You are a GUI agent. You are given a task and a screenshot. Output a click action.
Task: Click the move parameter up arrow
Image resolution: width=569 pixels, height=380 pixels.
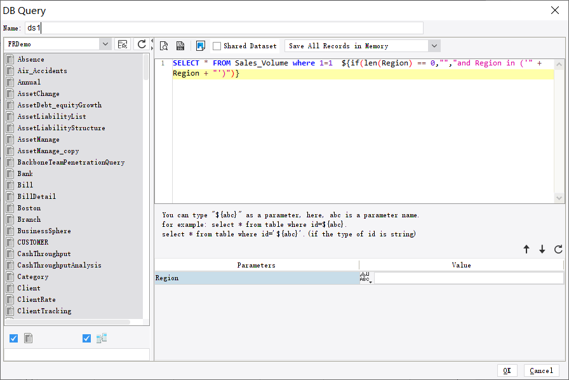526,249
